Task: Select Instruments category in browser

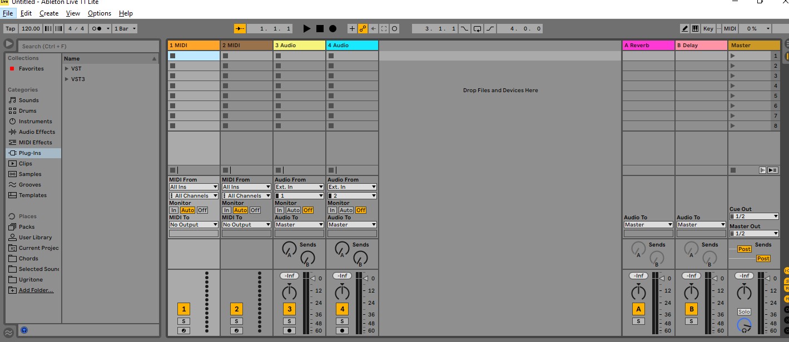Action: tap(35, 122)
